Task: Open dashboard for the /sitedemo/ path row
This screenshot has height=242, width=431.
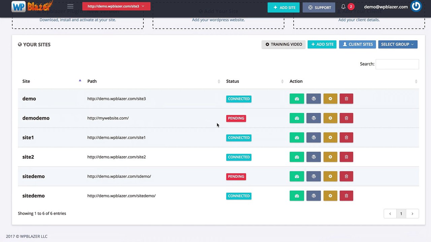Action: pos(297,196)
